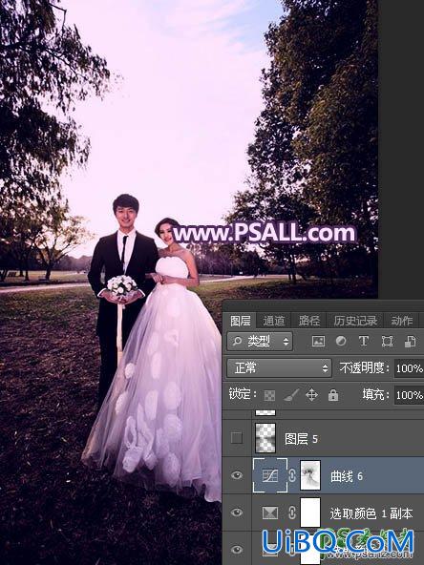Open the 类型 layer filter dropdown

pyautogui.click(x=260, y=341)
